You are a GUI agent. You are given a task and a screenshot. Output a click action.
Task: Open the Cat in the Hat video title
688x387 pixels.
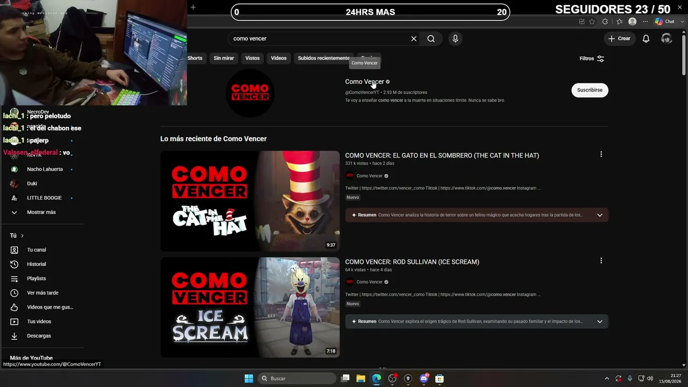pos(442,155)
